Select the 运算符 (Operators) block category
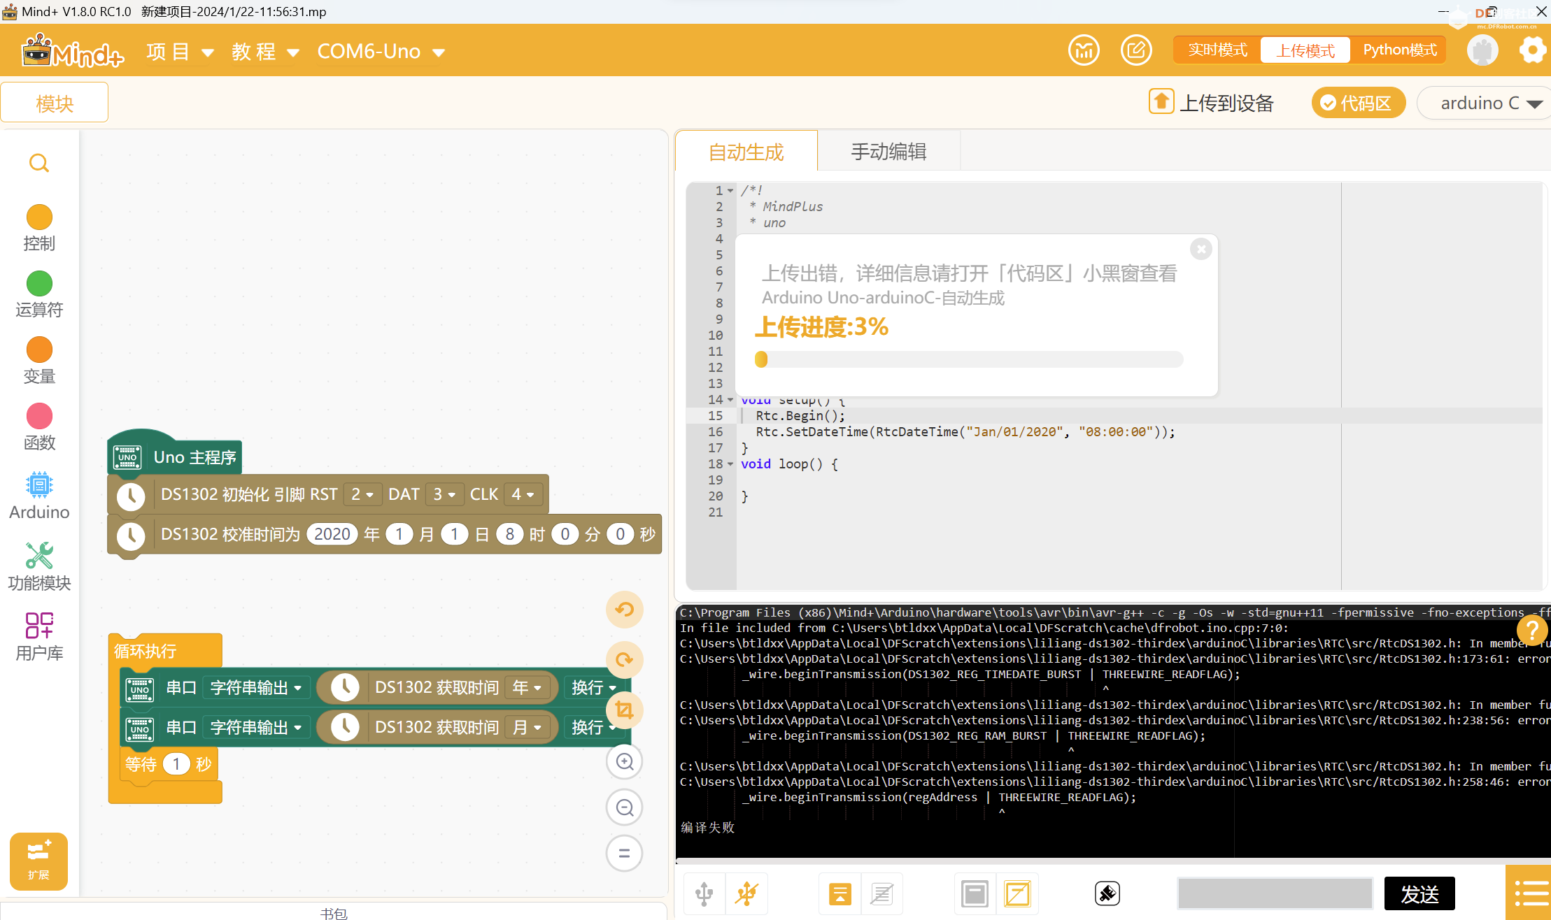This screenshot has width=1551, height=920. [39, 294]
